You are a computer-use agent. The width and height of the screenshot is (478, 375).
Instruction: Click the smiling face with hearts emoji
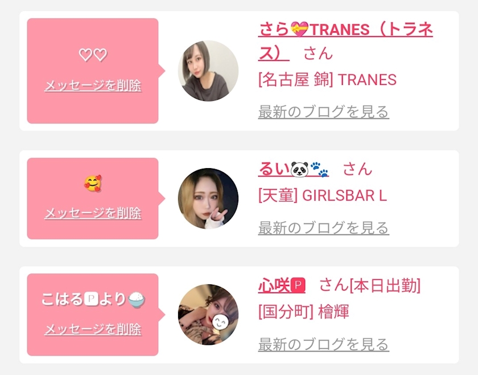pyautogui.click(x=93, y=184)
